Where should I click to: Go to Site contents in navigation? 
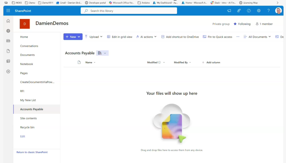tap(28, 118)
